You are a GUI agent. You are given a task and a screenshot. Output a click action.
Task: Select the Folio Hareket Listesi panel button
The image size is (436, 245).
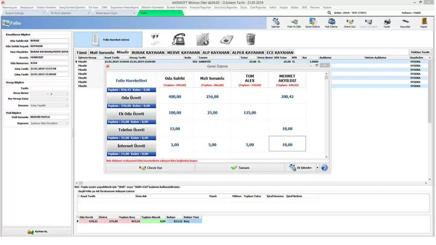click(x=108, y=40)
